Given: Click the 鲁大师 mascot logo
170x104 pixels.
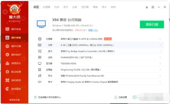Looking at the screenshot, I should click(x=15, y=9).
